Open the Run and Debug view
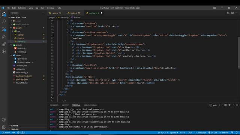 pyautogui.click(x=4, y=37)
